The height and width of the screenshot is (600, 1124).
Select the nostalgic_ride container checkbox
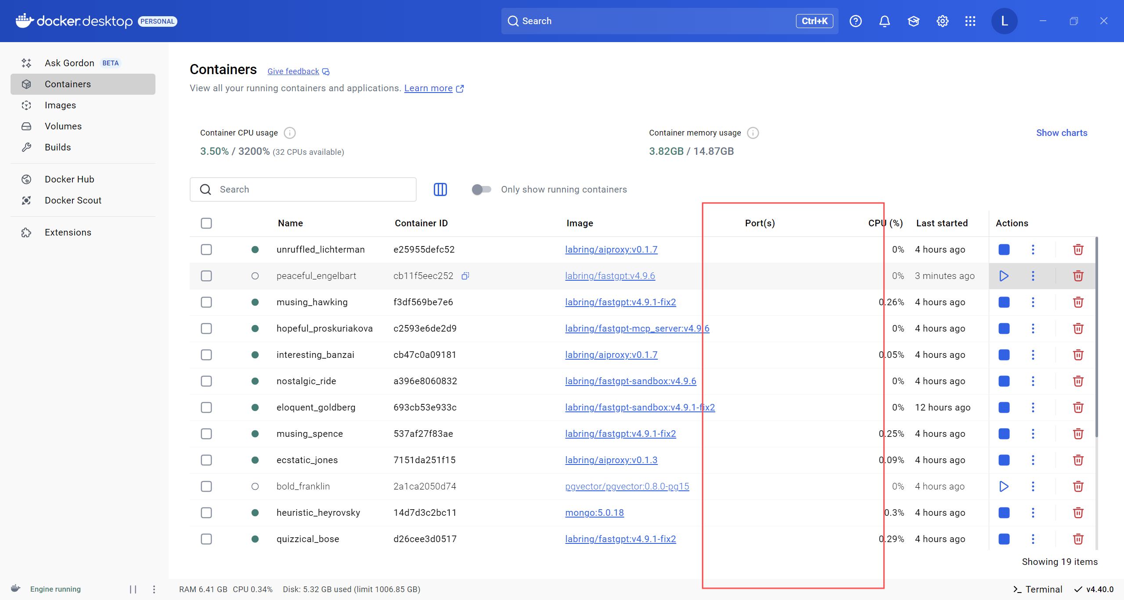point(206,381)
